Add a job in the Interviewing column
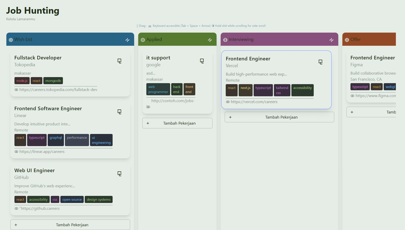This screenshot has width=405, height=230. 279,117
